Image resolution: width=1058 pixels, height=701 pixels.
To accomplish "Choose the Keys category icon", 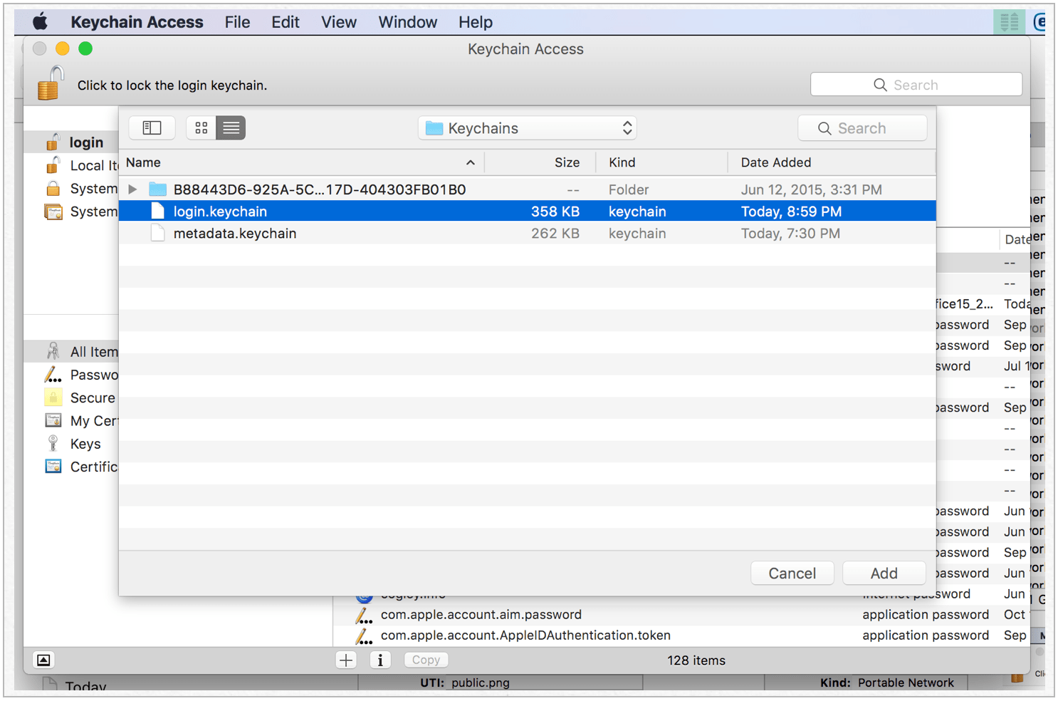I will (x=53, y=444).
